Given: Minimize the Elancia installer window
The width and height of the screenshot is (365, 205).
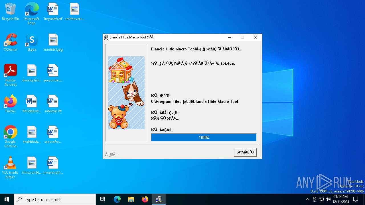Looking at the screenshot, I should (x=230, y=37).
